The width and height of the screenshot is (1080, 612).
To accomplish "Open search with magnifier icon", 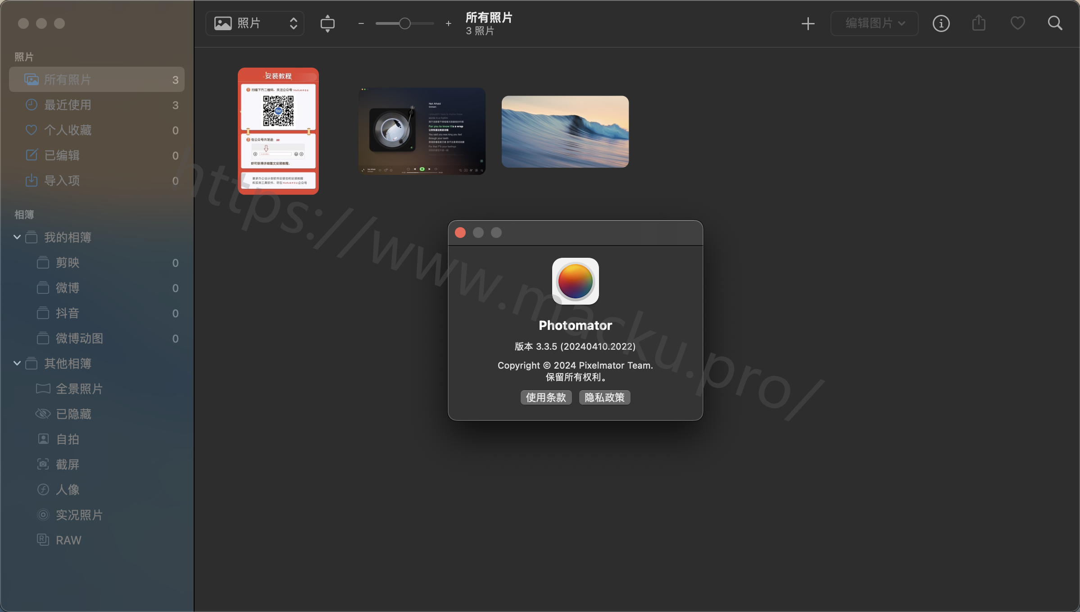I will (x=1055, y=23).
